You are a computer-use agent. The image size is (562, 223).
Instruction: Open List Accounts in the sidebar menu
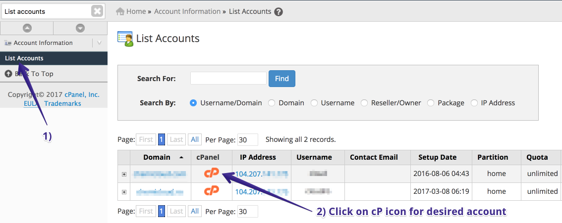coord(24,58)
